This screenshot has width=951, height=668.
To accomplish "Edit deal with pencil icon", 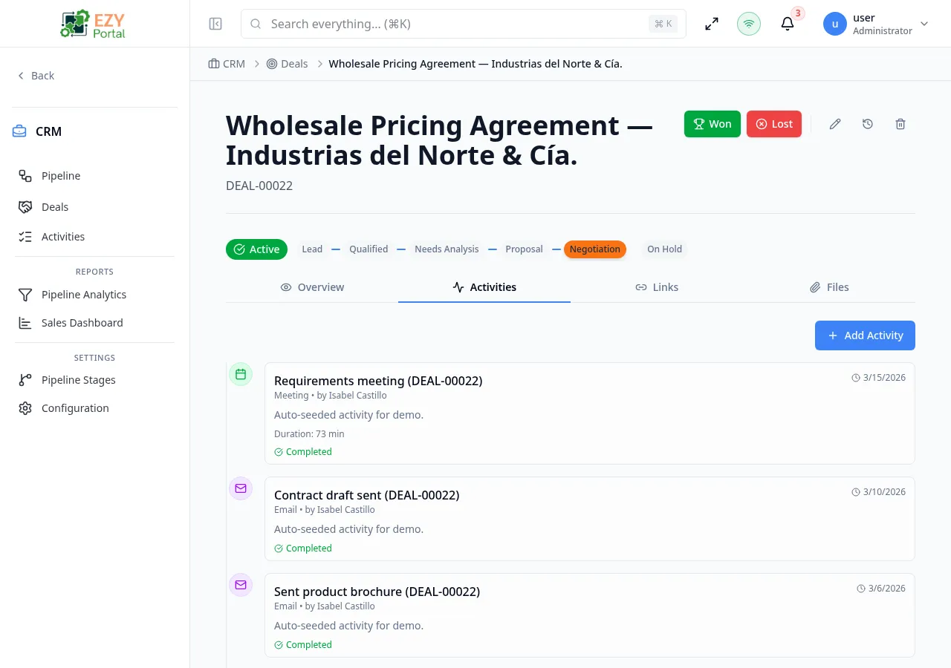I will (835, 124).
